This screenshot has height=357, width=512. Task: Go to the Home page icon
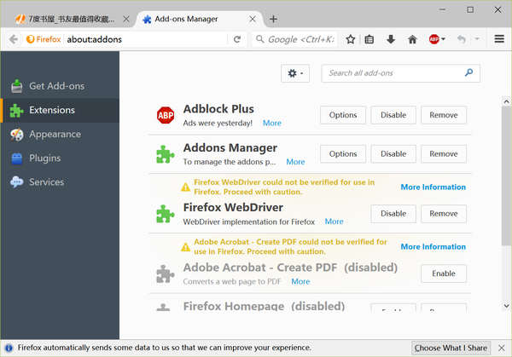click(x=412, y=39)
